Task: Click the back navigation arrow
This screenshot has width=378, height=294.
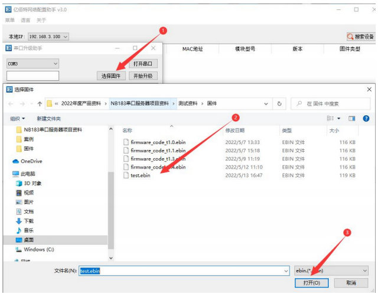Action: coord(13,103)
